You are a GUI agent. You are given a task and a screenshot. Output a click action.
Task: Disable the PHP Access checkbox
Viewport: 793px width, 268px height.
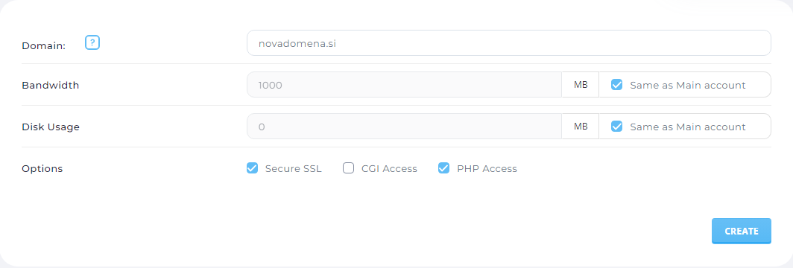click(443, 168)
